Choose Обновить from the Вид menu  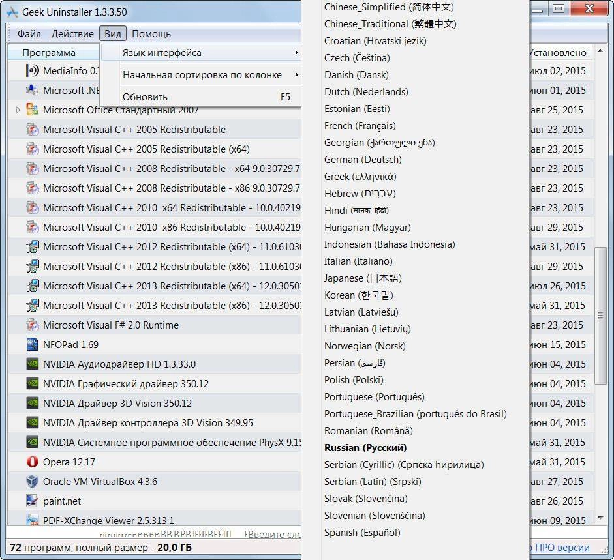[x=200, y=96]
